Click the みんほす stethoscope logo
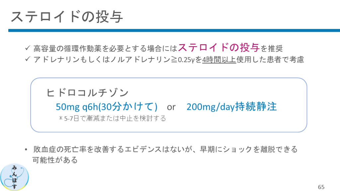This screenshot has width=340, height=191. pos(15,177)
